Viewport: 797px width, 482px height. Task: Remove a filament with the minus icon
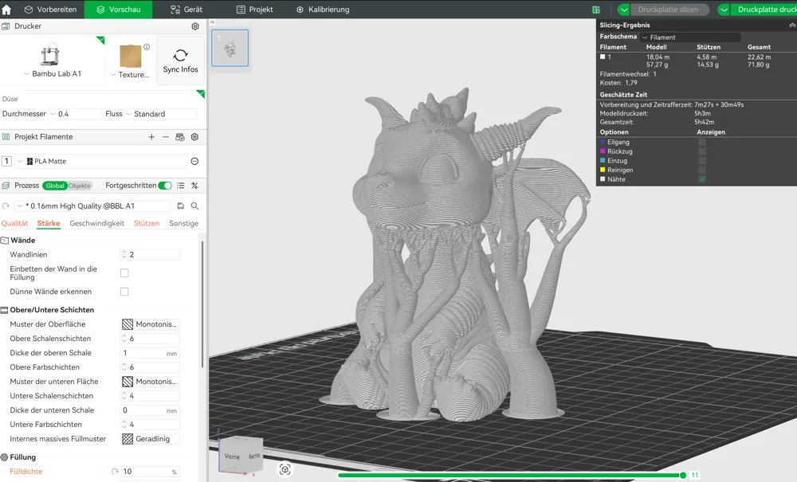(x=165, y=136)
